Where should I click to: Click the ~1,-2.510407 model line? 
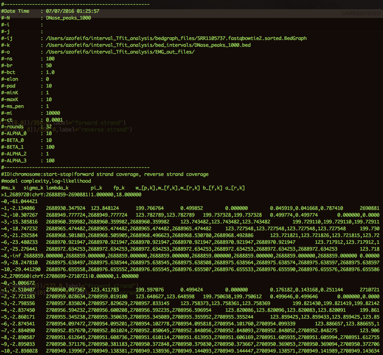pyautogui.click(x=190, y=290)
